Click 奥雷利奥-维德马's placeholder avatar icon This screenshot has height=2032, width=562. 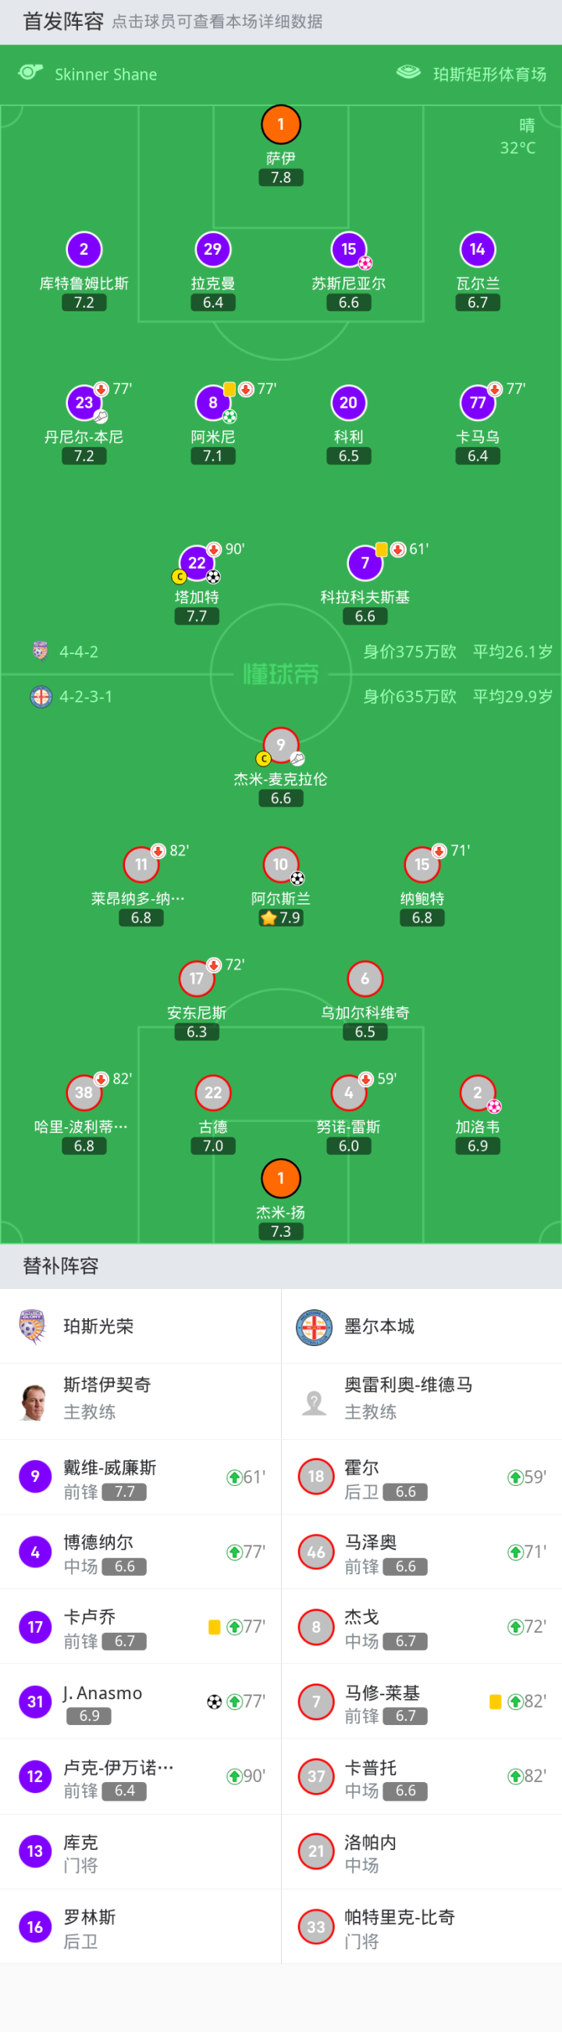(x=314, y=1402)
